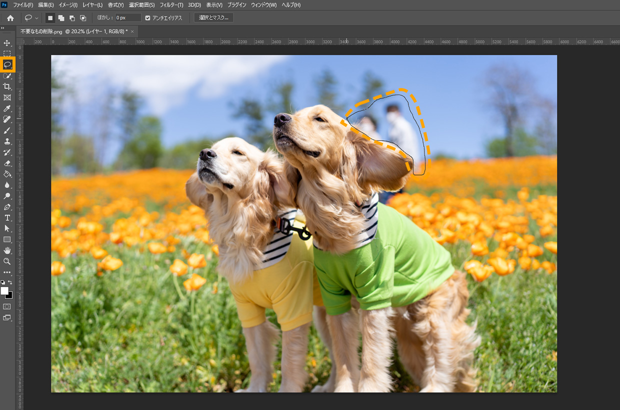The height and width of the screenshot is (410, 620).
Task: Click the black background color swatch
Action: point(9,295)
